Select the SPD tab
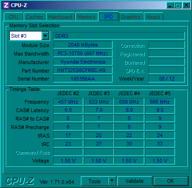The width and height of the screenshot is (192, 188). coord(108,16)
